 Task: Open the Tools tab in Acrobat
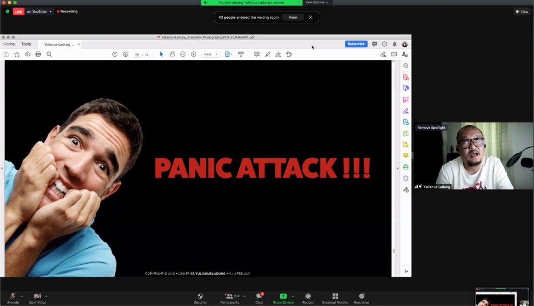[x=26, y=44]
